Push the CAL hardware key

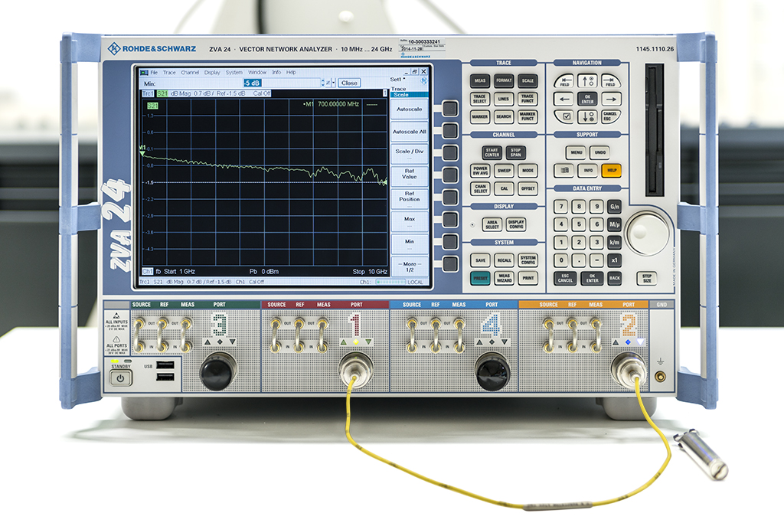tap(504, 188)
